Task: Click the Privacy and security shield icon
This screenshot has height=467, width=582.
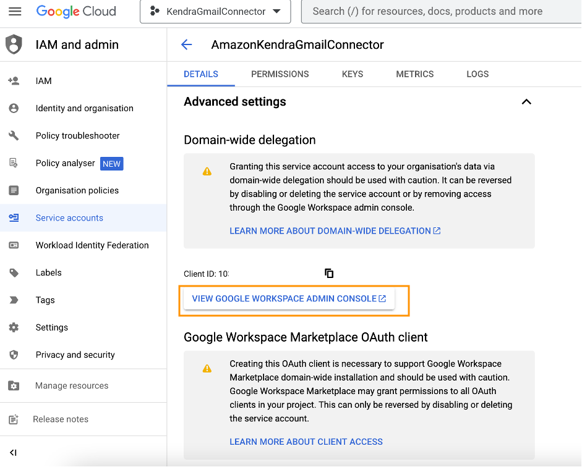Action: [x=14, y=355]
